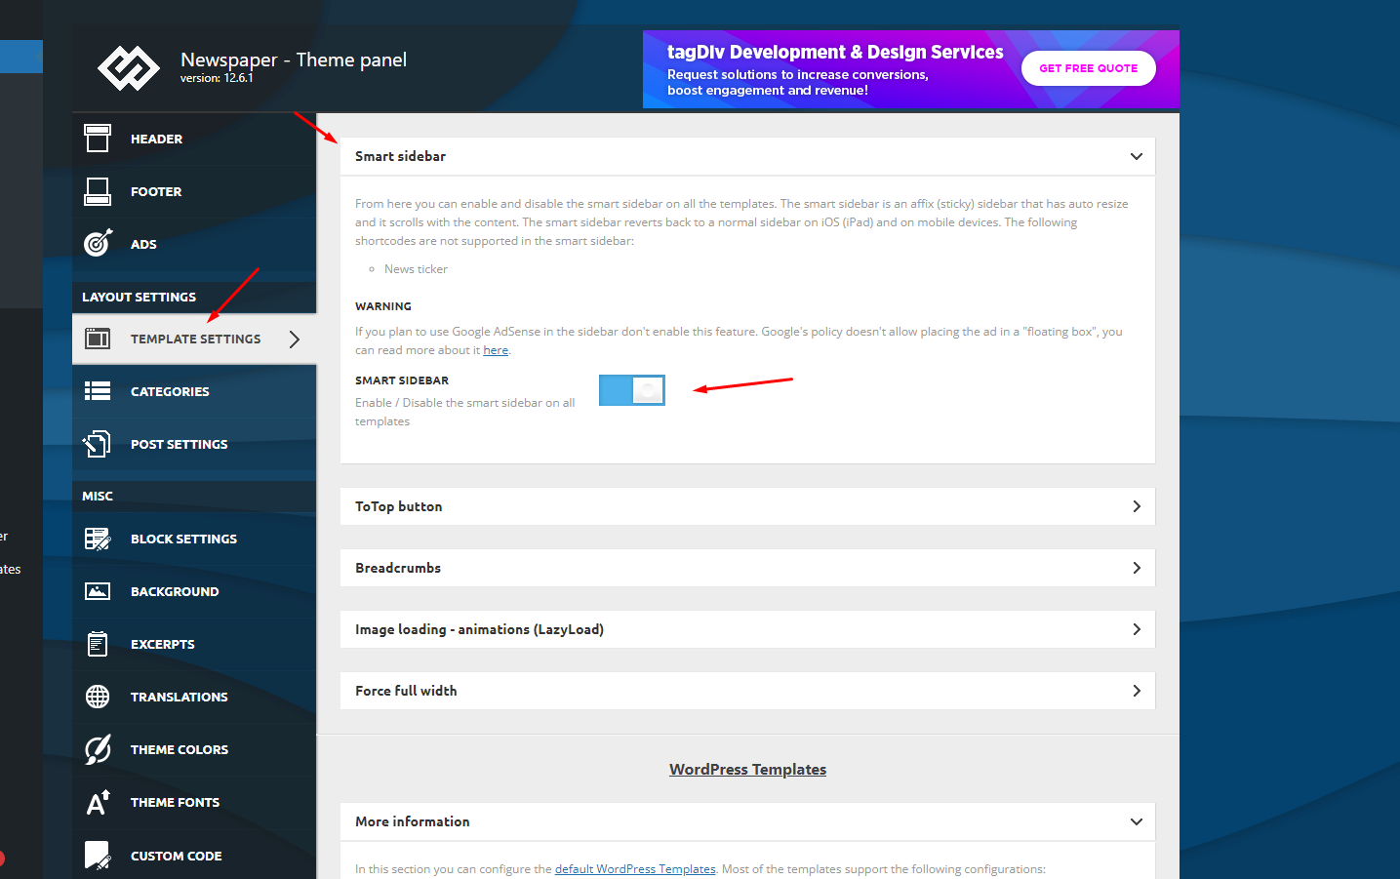Click the Get Free Quote button
Image resolution: width=1400 pixels, height=879 pixels.
(x=1089, y=68)
